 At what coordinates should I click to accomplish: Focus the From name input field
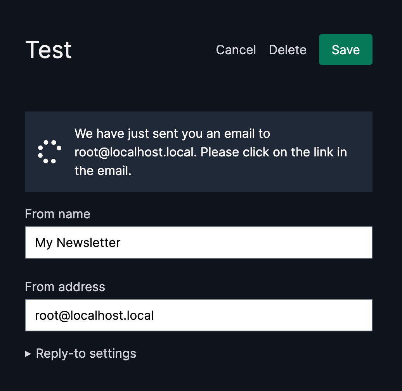tap(198, 242)
